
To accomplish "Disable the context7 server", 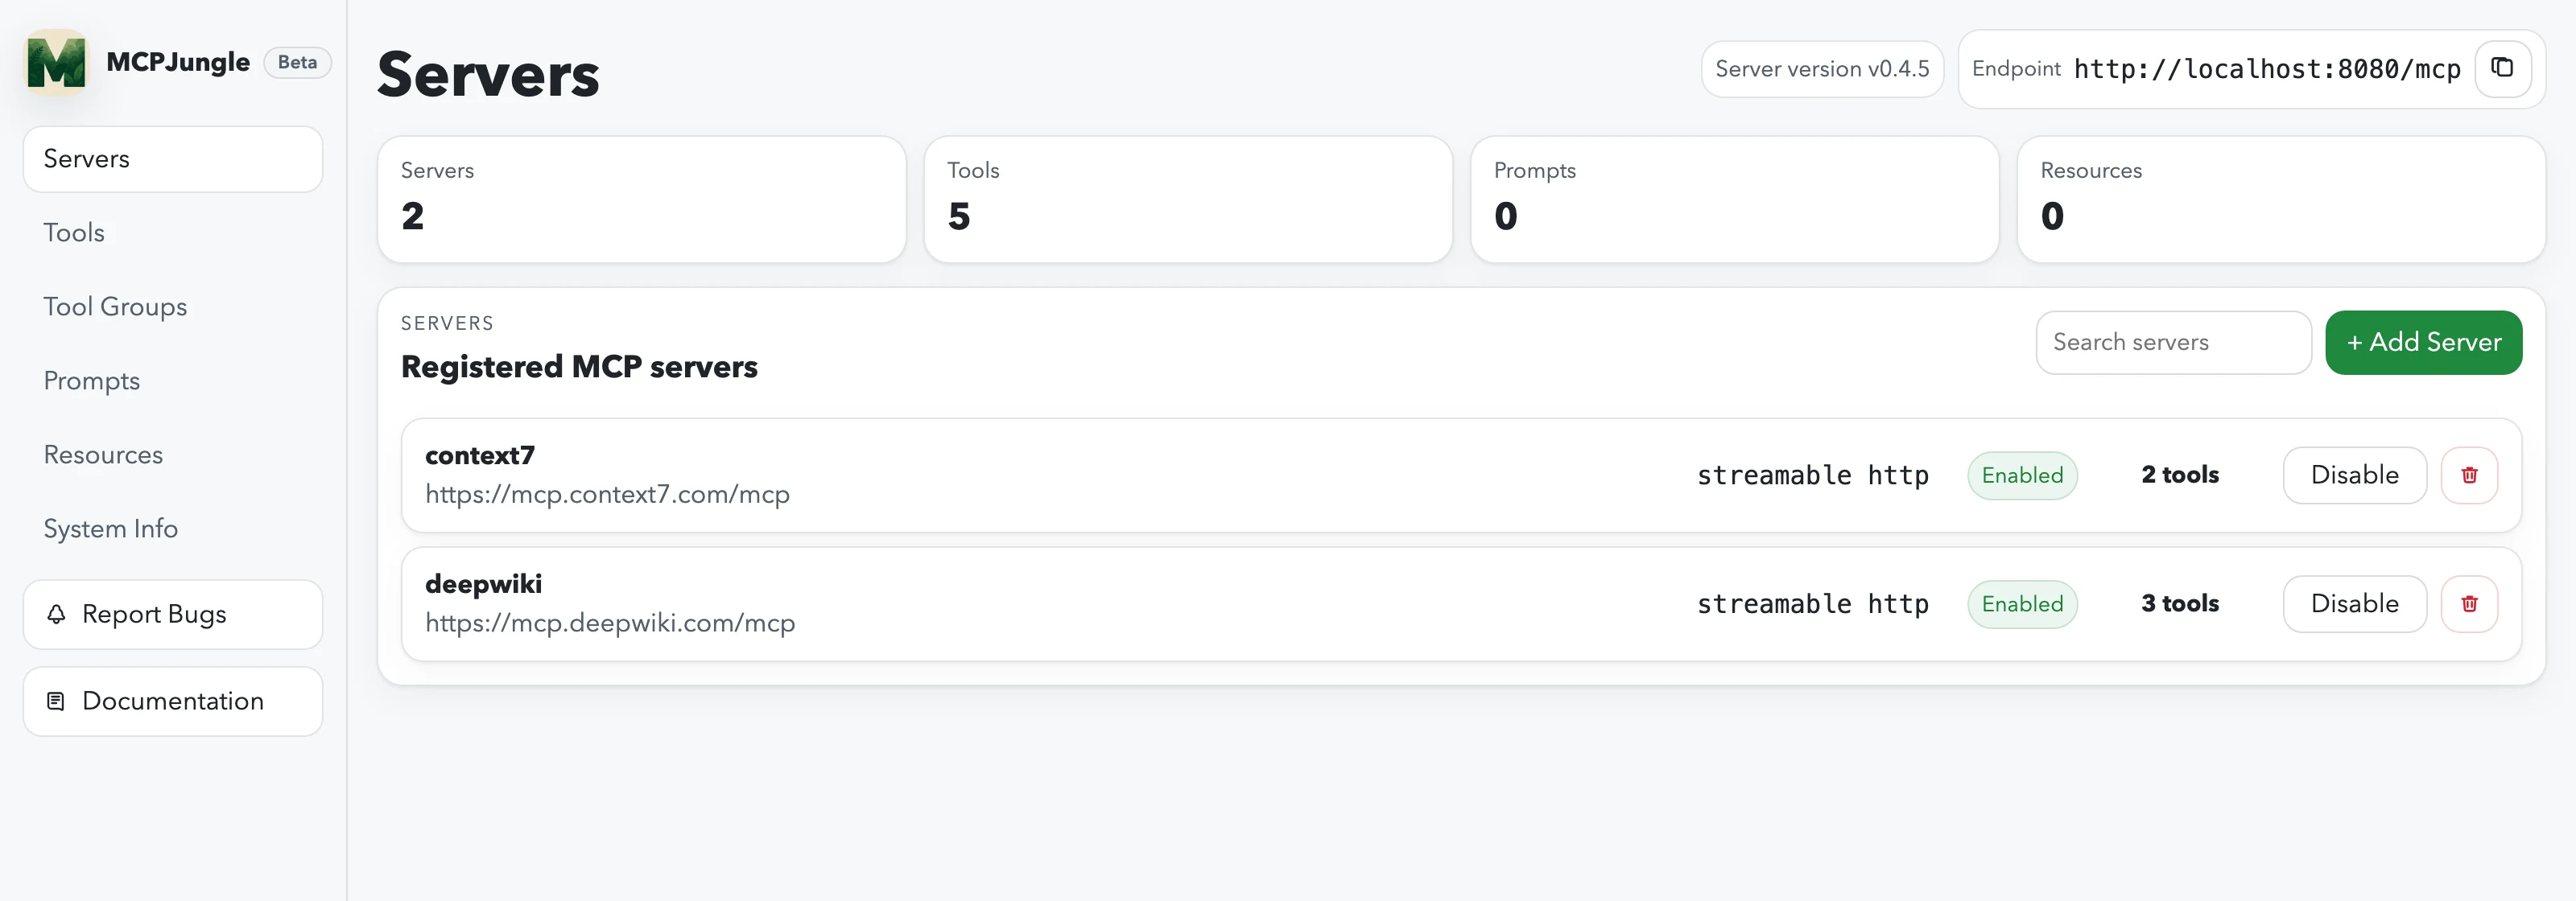I will pos(2354,475).
